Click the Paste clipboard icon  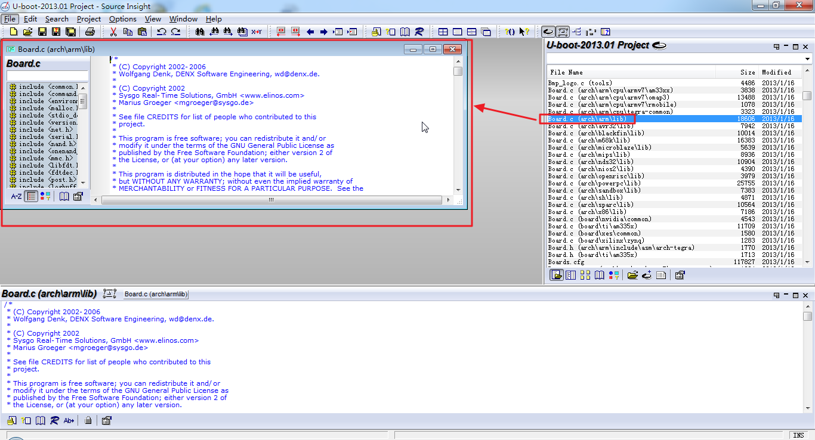[142, 32]
